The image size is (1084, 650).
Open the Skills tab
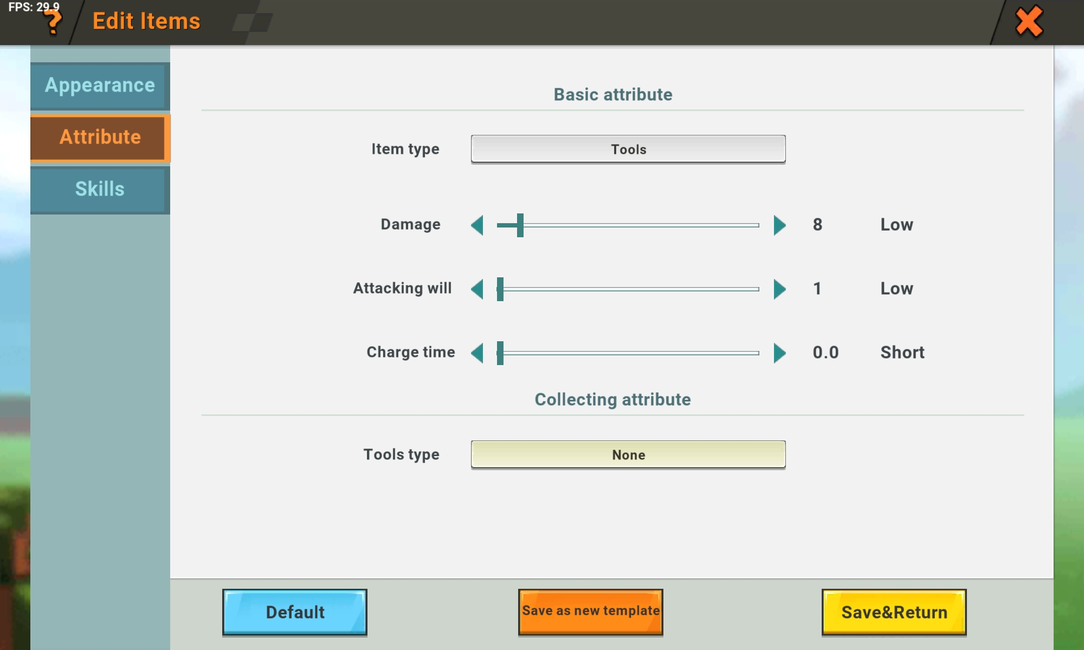pos(100,189)
